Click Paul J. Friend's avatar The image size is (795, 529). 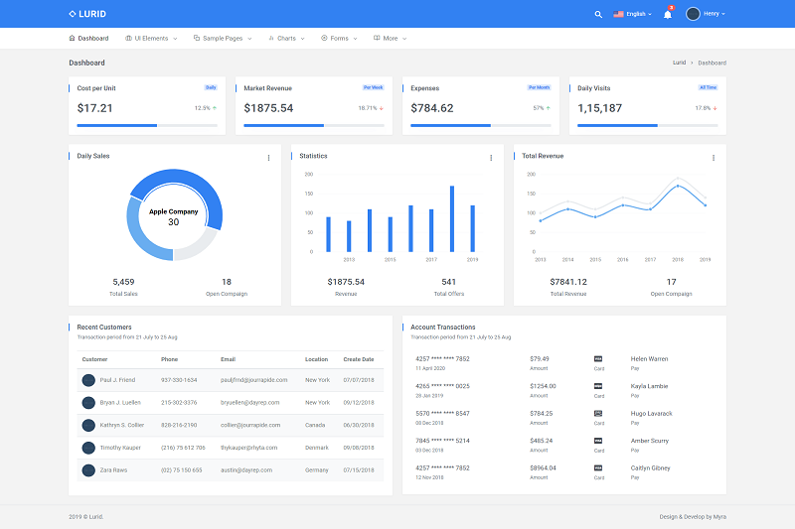click(x=88, y=380)
